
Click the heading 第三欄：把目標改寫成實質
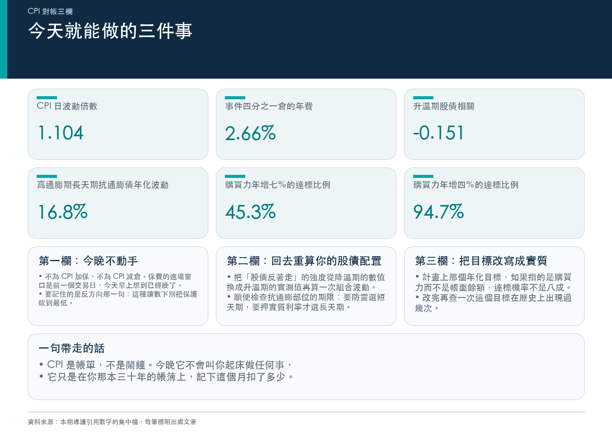tap(481, 261)
